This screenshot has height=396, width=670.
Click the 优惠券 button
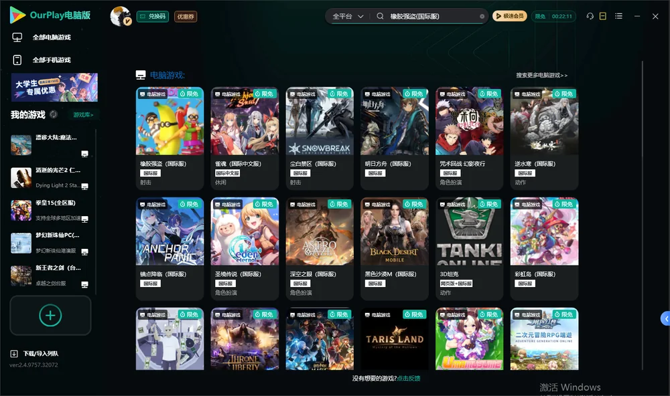[x=186, y=17]
